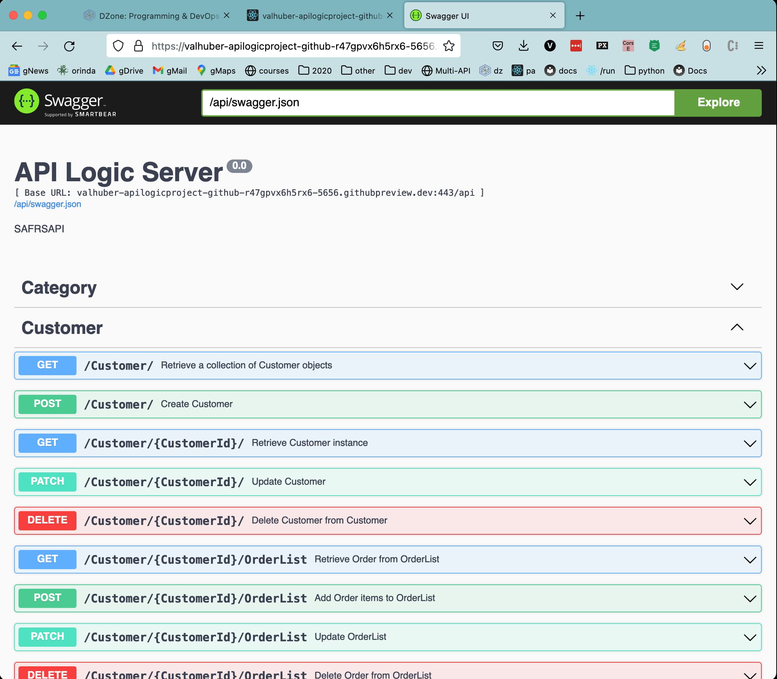This screenshot has width=777, height=679.
Task: Expand the Category section
Action: (736, 287)
